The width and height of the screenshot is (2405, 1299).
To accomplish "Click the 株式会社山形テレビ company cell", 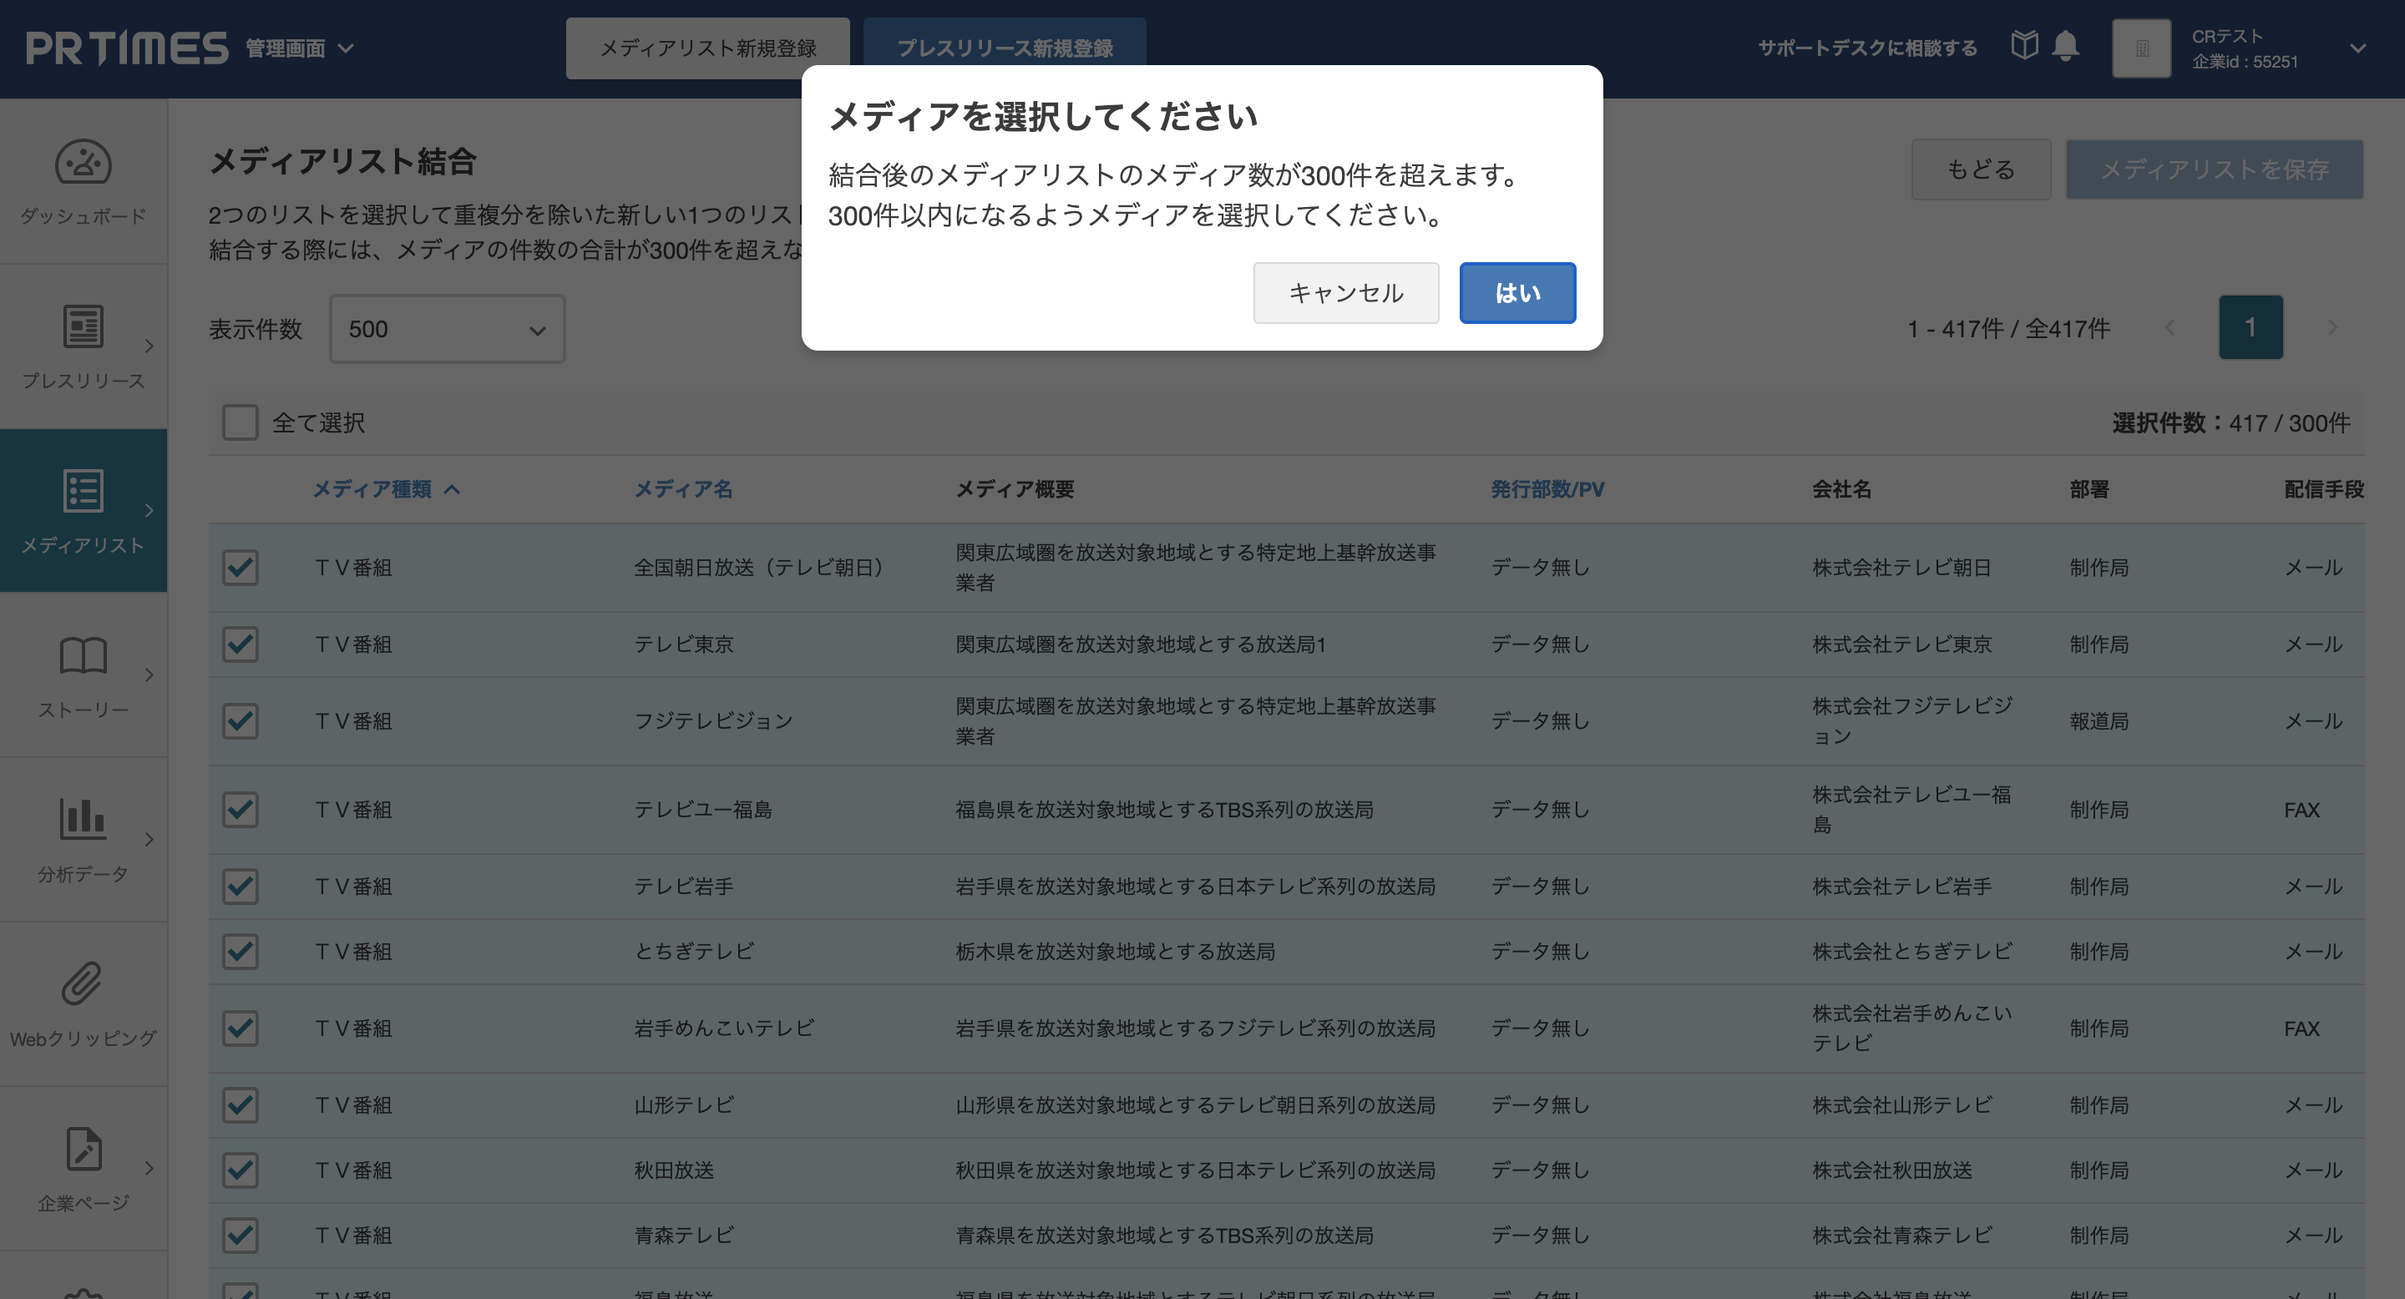I will (1901, 1104).
